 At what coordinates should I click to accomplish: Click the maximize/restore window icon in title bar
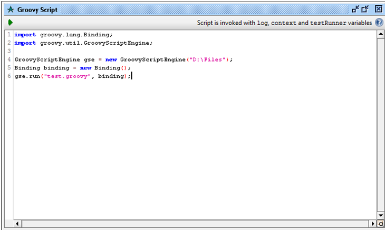[x=365, y=9]
